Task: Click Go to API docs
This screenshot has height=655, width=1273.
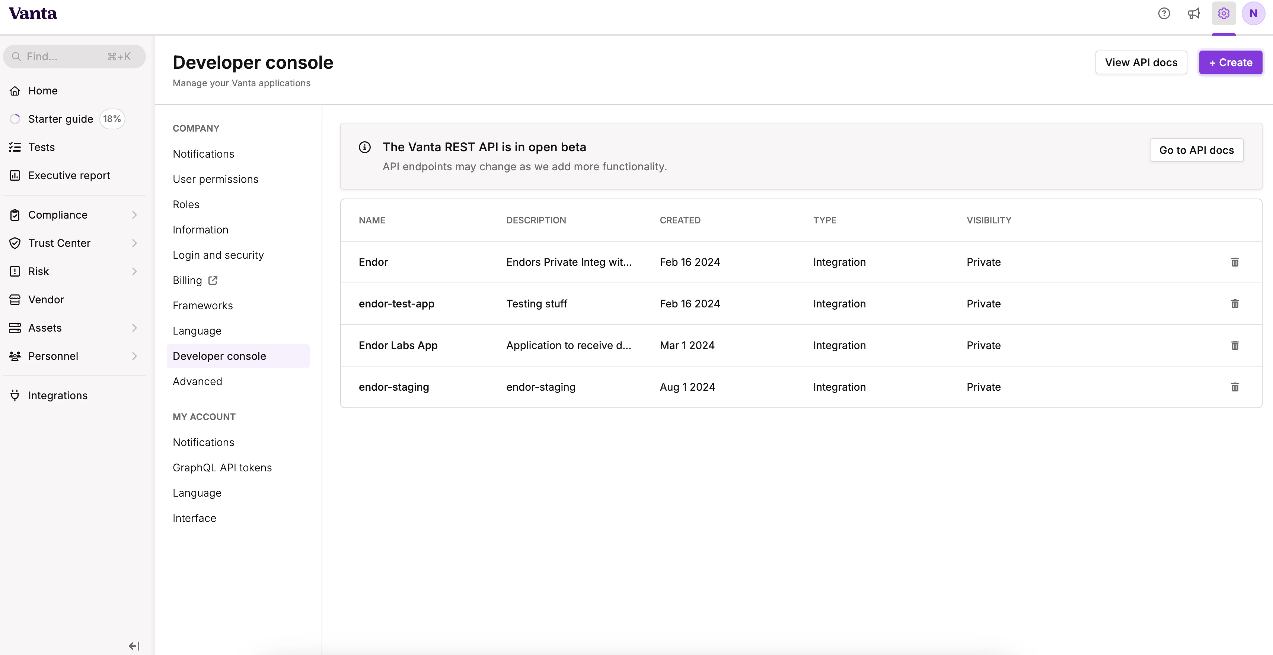Action: pyautogui.click(x=1196, y=150)
